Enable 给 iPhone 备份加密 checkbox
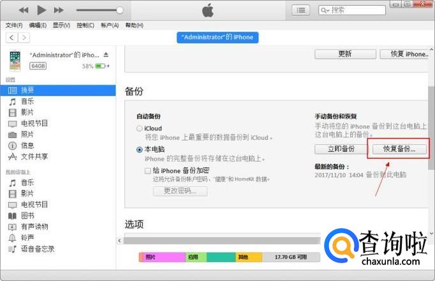Screen dimensions: 435x281 click(147, 171)
